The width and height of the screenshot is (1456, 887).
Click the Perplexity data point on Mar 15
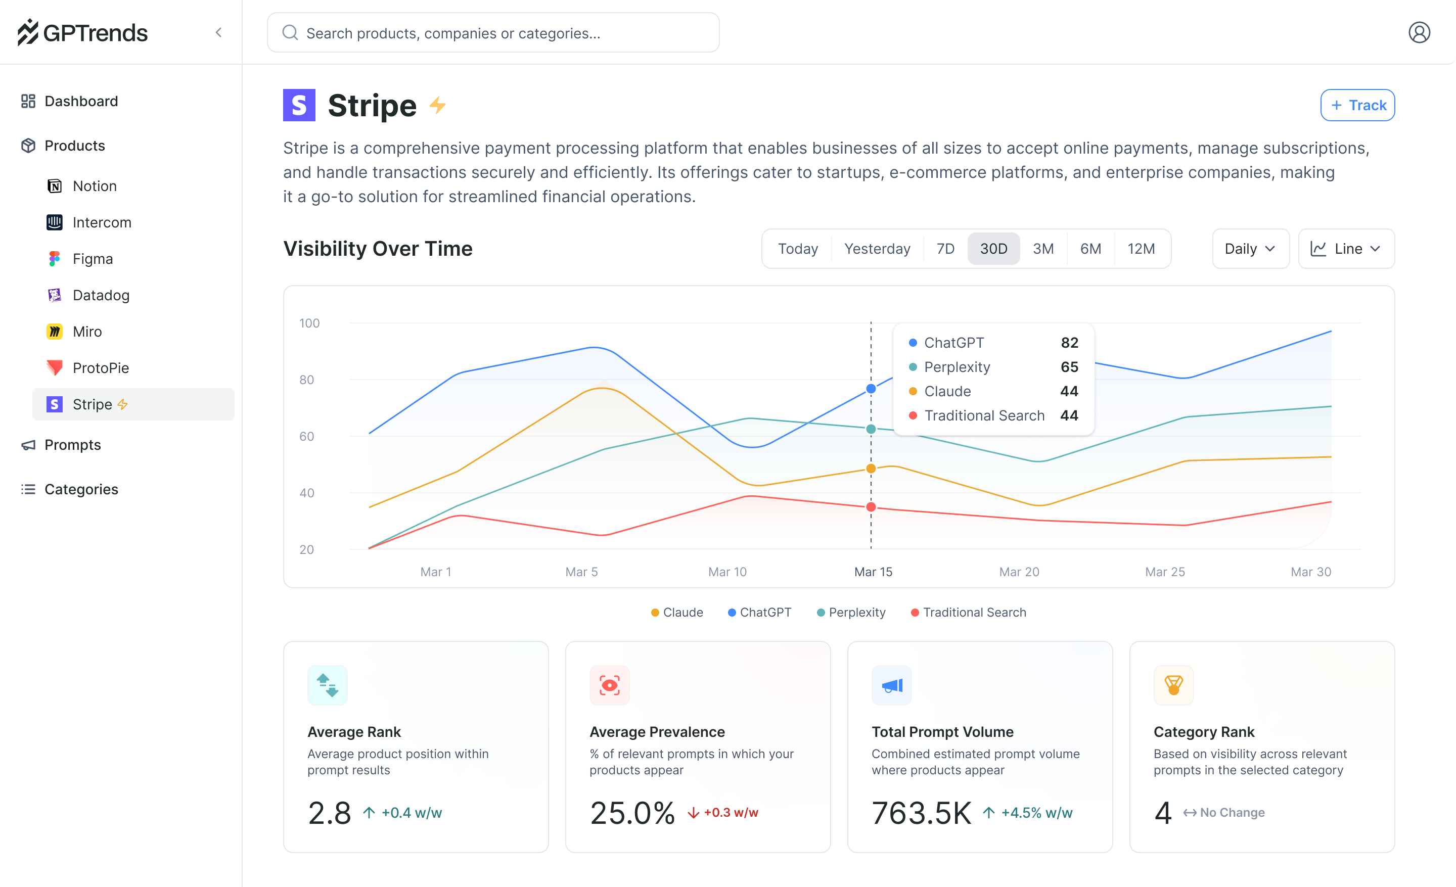[x=871, y=429]
